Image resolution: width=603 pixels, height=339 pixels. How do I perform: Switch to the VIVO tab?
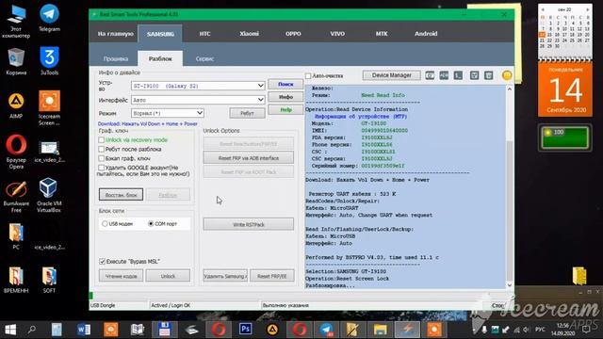[x=337, y=34]
